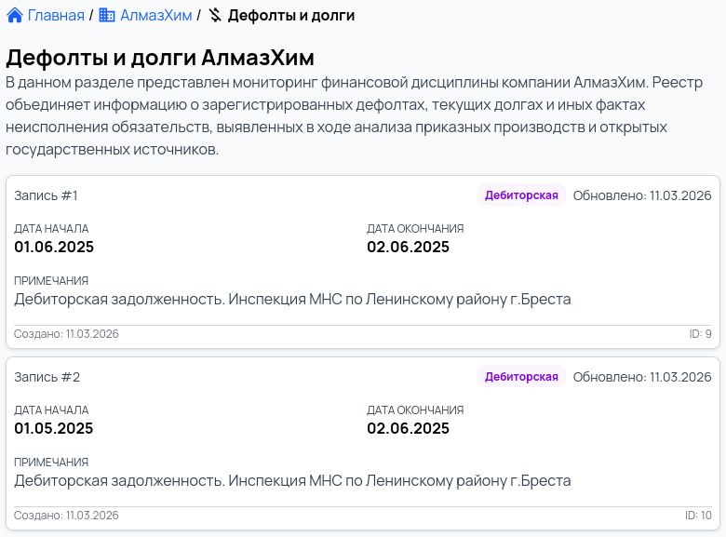Viewport: 726px width, 537px height.
Task: Click the page heading Дефолты и долги АлмазХим
Action: click(160, 58)
